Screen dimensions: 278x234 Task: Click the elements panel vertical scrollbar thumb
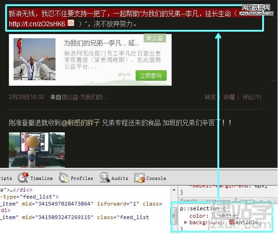pos(174,215)
